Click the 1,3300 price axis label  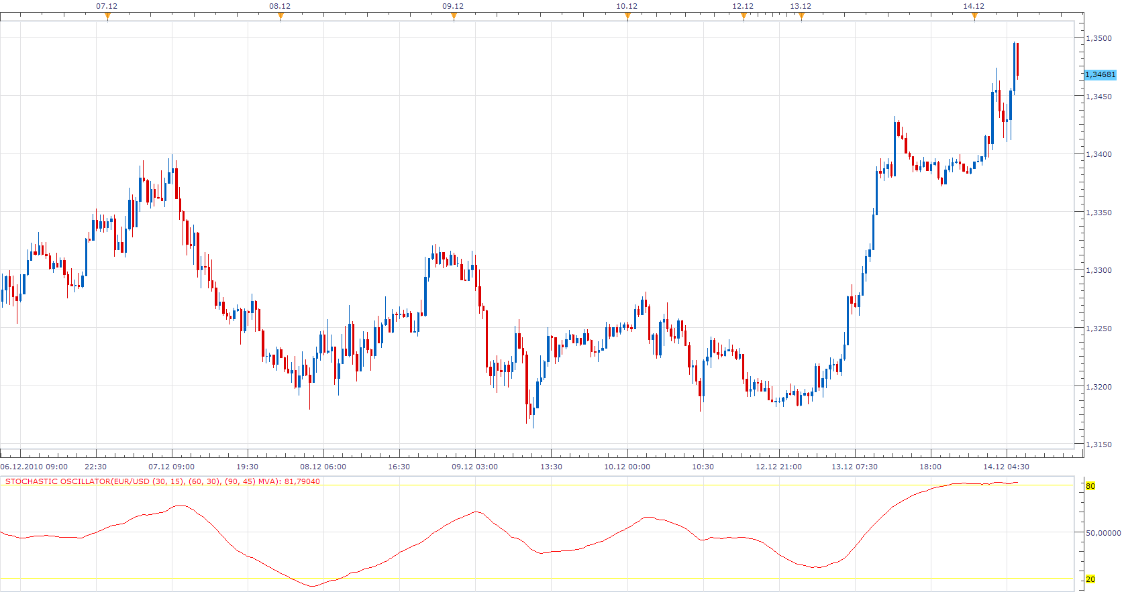pos(1099,270)
